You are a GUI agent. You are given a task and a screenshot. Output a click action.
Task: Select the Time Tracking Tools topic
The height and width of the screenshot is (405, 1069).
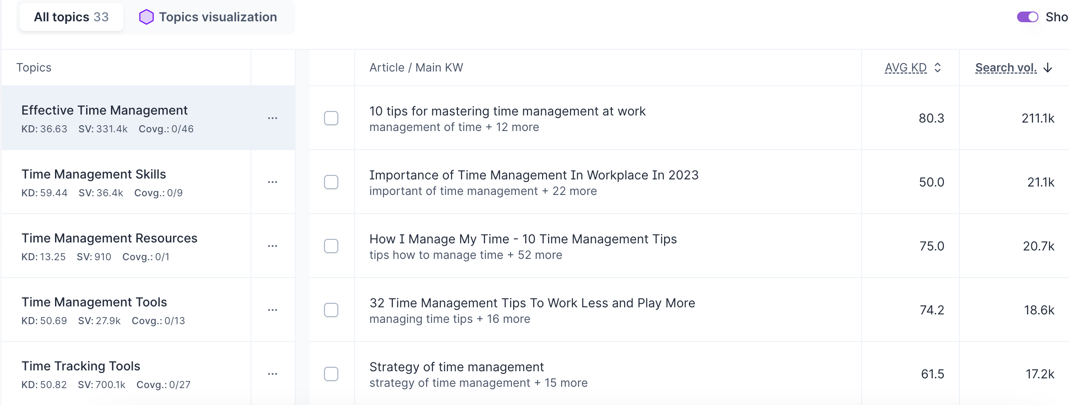coord(81,366)
